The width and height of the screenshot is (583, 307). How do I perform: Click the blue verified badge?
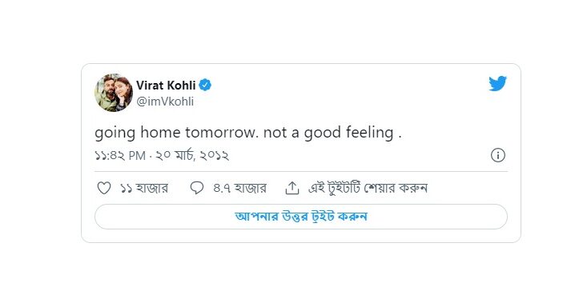(x=205, y=85)
